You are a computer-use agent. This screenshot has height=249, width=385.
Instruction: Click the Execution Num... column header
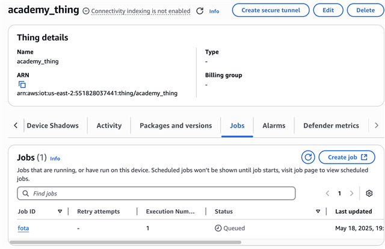pos(170,211)
